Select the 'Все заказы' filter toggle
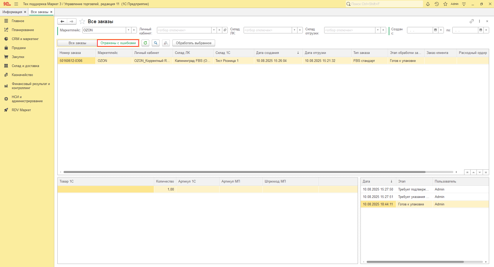The width and height of the screenshot is (494, 267). [77, 43]
